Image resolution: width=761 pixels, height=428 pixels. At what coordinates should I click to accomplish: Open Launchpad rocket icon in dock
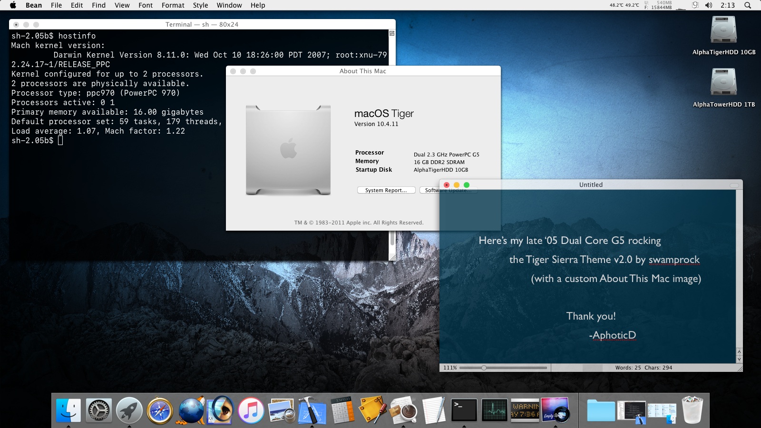(x=129, y=410)
